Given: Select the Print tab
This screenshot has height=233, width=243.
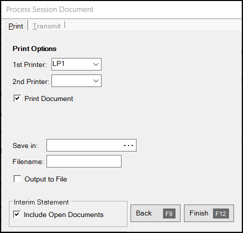Looking at the screenshot, I should [x=15, y=26].
